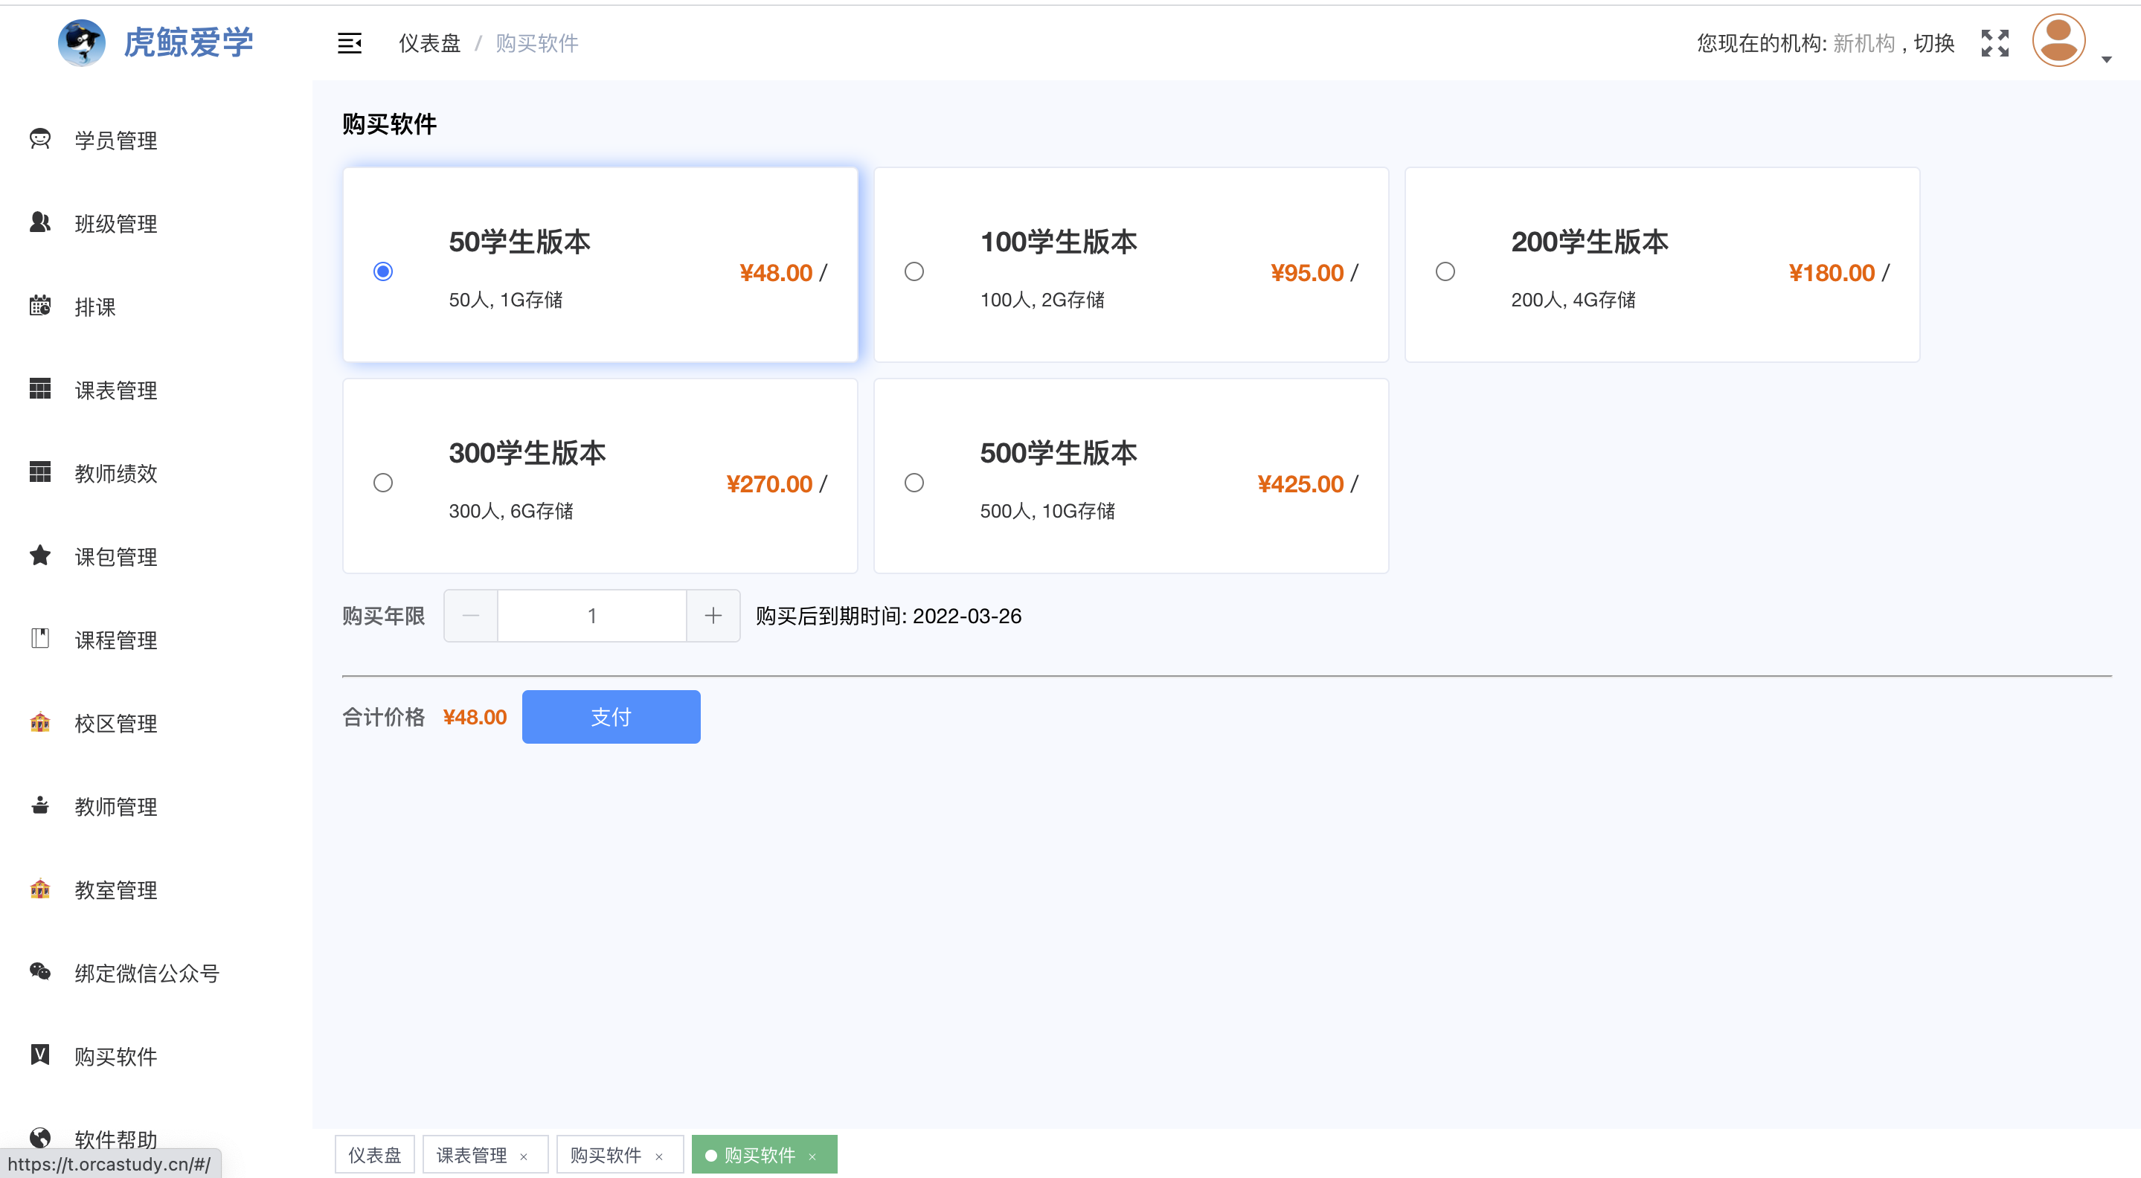This screenshot has width=2141, height=1178.
Task: Click the ¥48.00 total beside 合计价格
Action: [x=475, y=717]
